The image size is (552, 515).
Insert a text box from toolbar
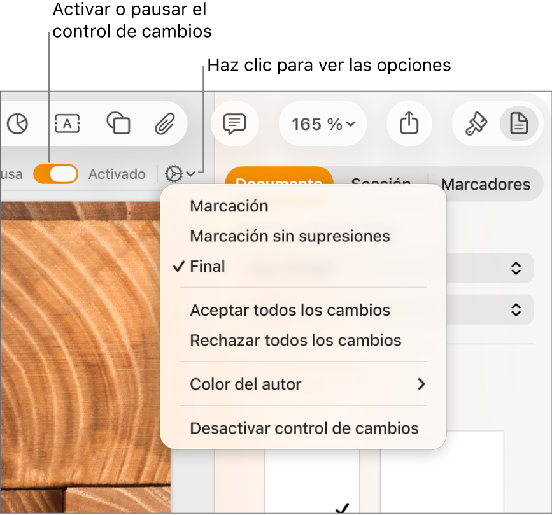point(67,123)
